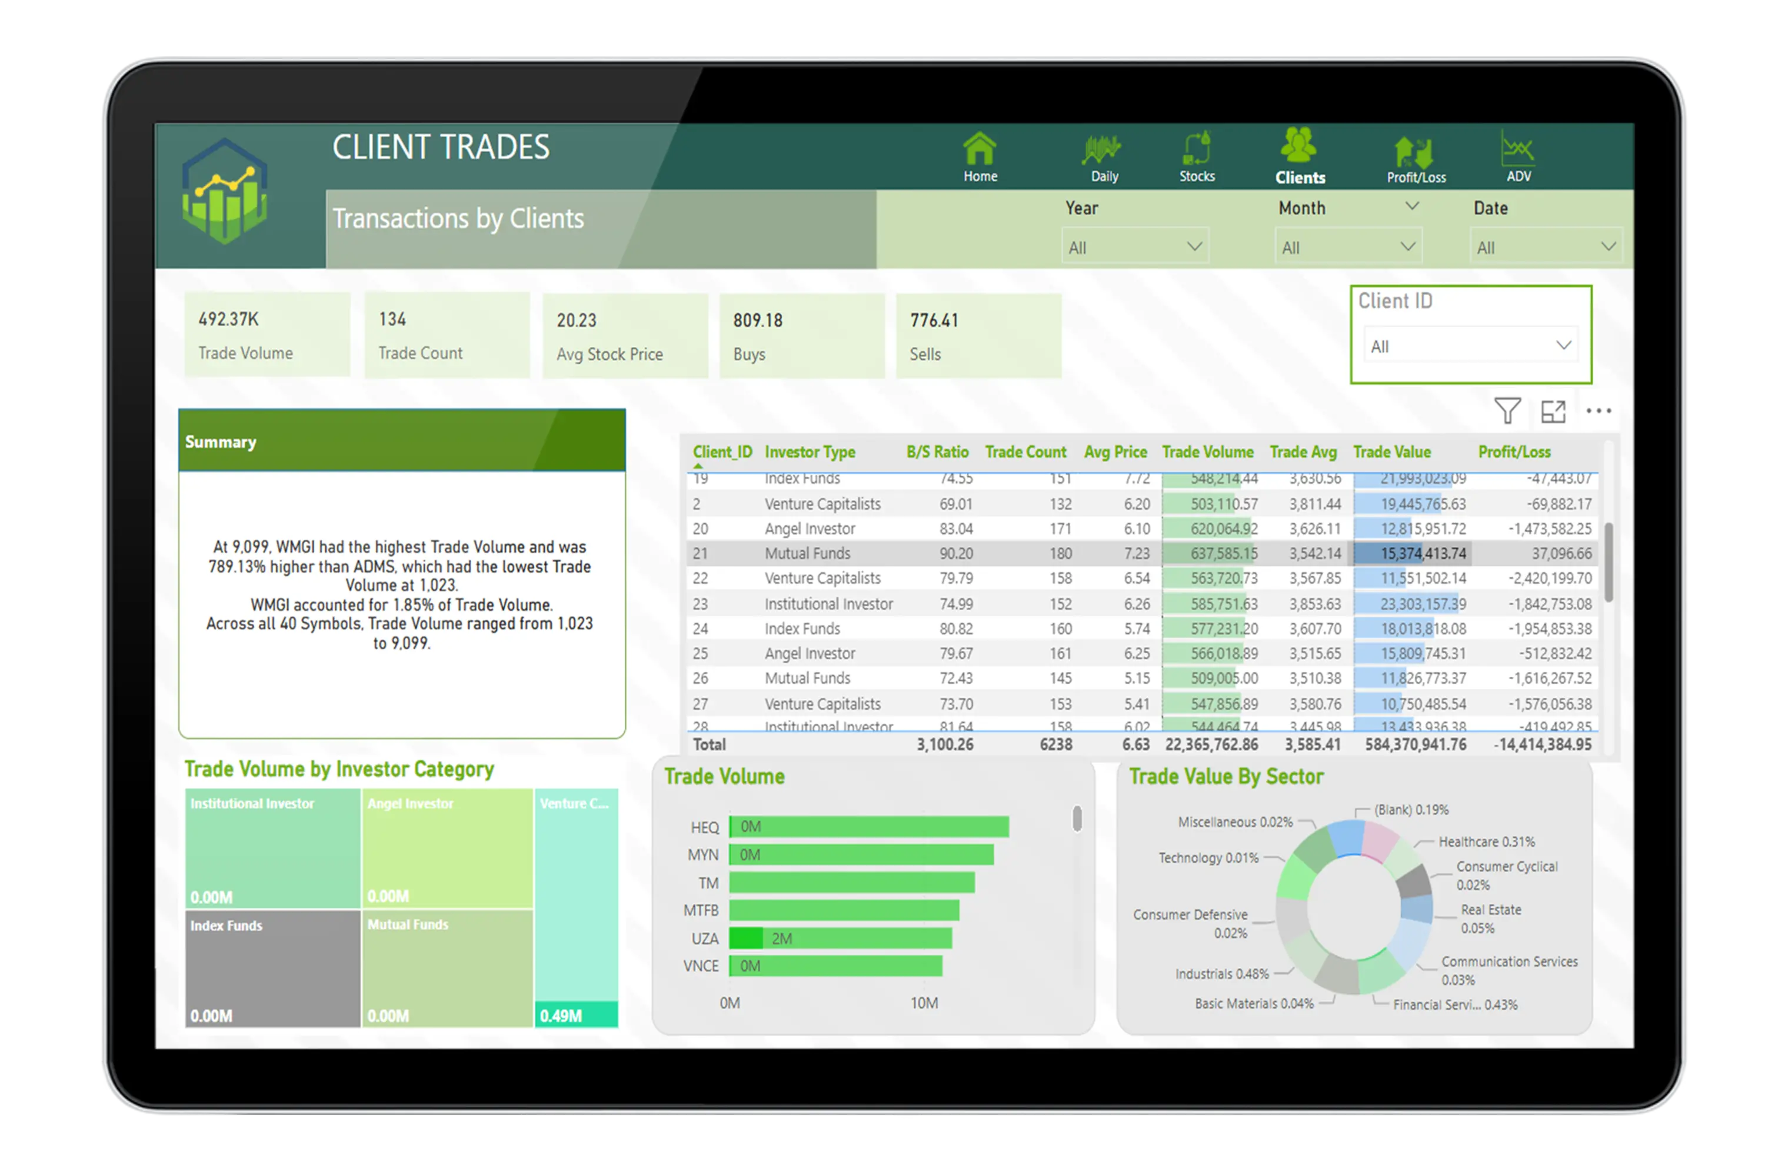The width and height of the screenshot is (1765, 1176).
Task: Sort table by Profit/Loss column header
Action: click(1514, 452)
